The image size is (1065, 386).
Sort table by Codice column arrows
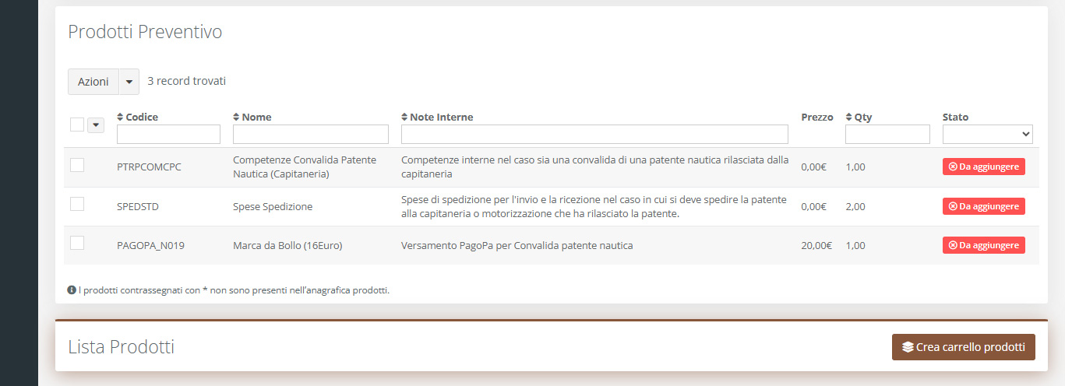(120, 118)
